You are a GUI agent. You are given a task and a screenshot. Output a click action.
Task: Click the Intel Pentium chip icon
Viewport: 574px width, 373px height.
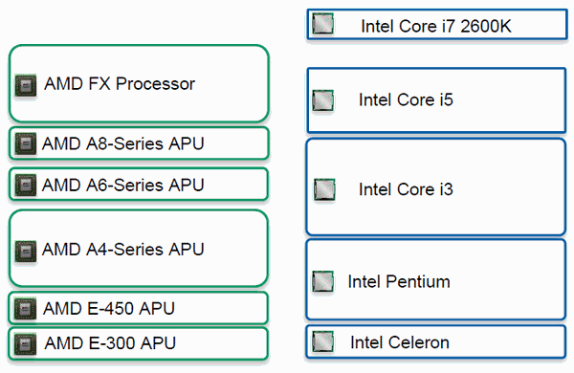(x=323, y=281)
